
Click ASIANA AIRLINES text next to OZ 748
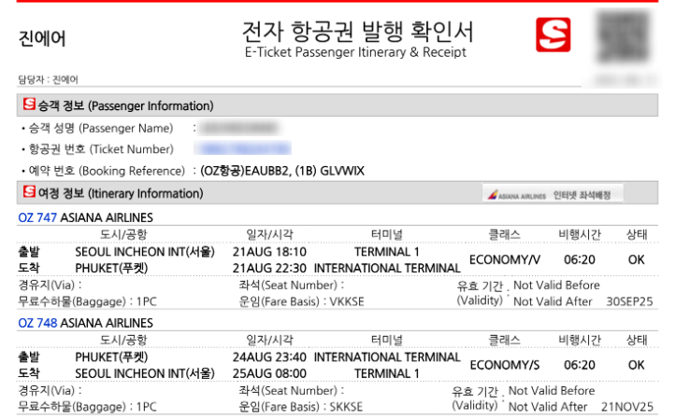[107, 323]
